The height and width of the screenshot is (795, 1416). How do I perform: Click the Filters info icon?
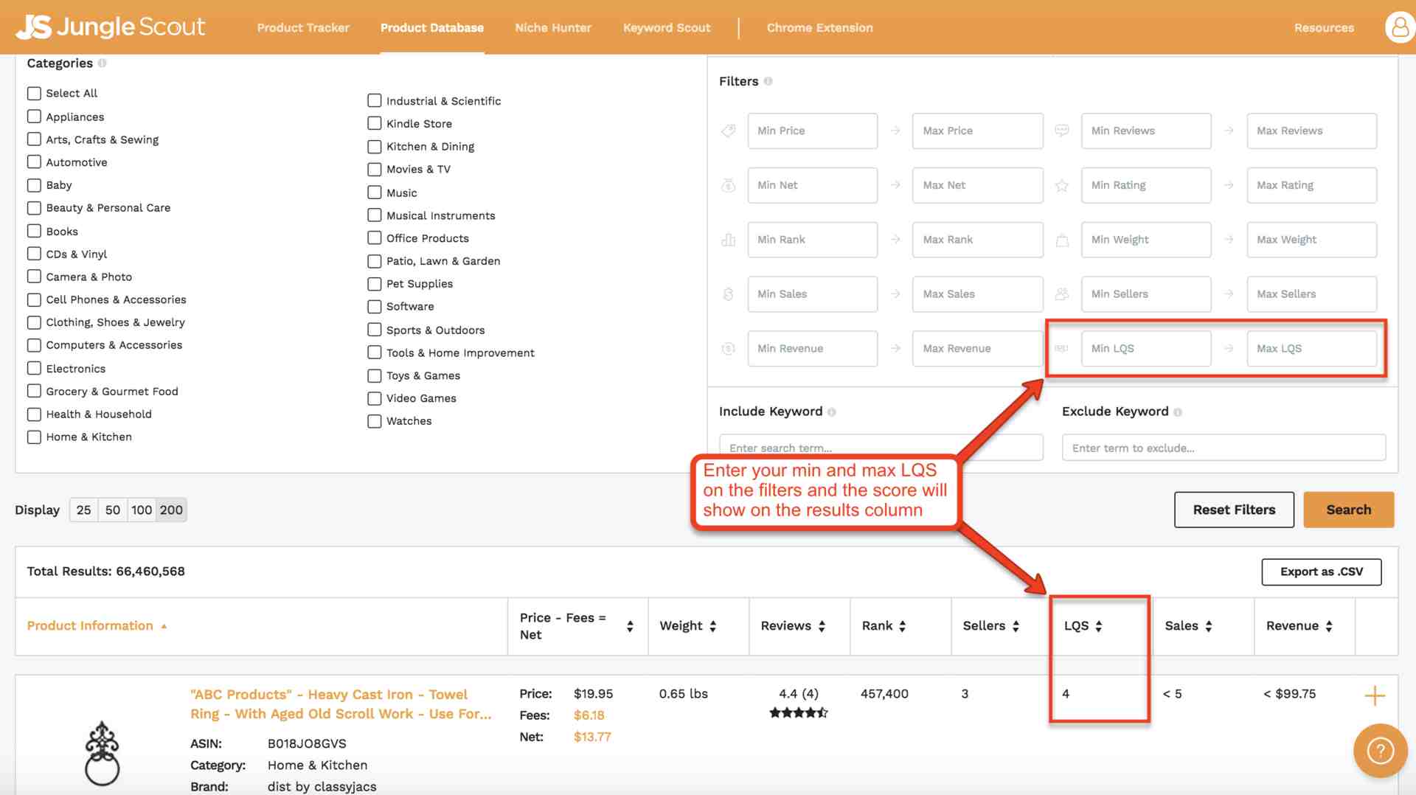768,81
